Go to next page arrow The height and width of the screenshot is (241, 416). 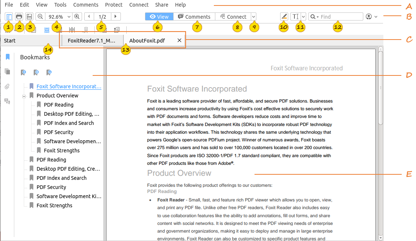pos(115,16)
